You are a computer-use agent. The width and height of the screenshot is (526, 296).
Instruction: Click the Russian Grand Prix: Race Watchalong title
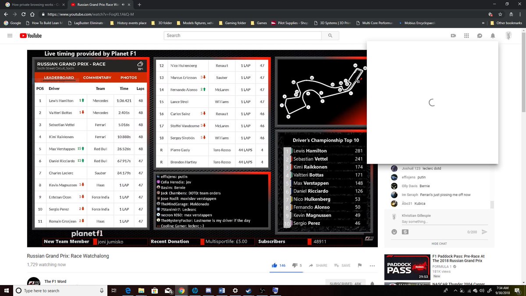[x=68, y=256]
